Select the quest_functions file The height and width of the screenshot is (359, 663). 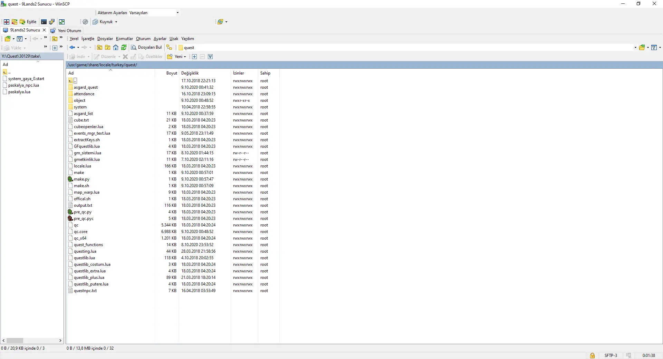click(x=88, y=245)
